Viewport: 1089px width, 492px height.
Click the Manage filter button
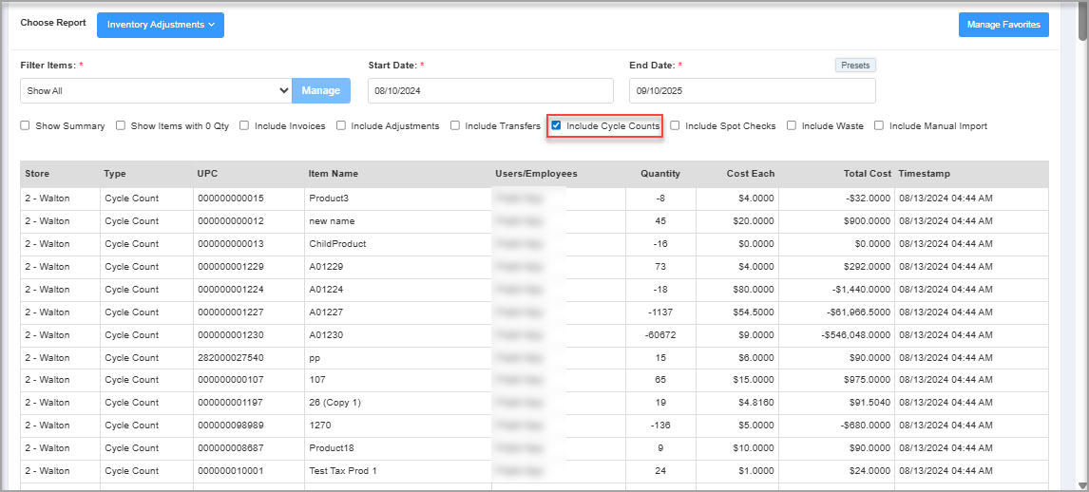click(x=320, y=91)
